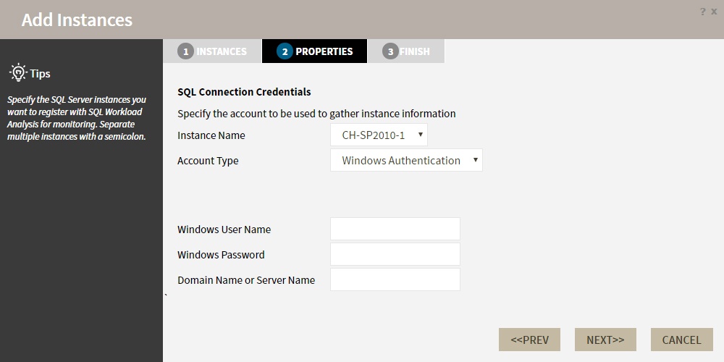The width and height of the screenshot is (724, 362).
Task: Click the Tips lightbulb icon
Action: tap(17, 72)
